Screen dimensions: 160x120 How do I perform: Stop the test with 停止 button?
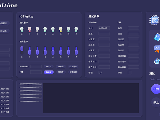[156, 102]
